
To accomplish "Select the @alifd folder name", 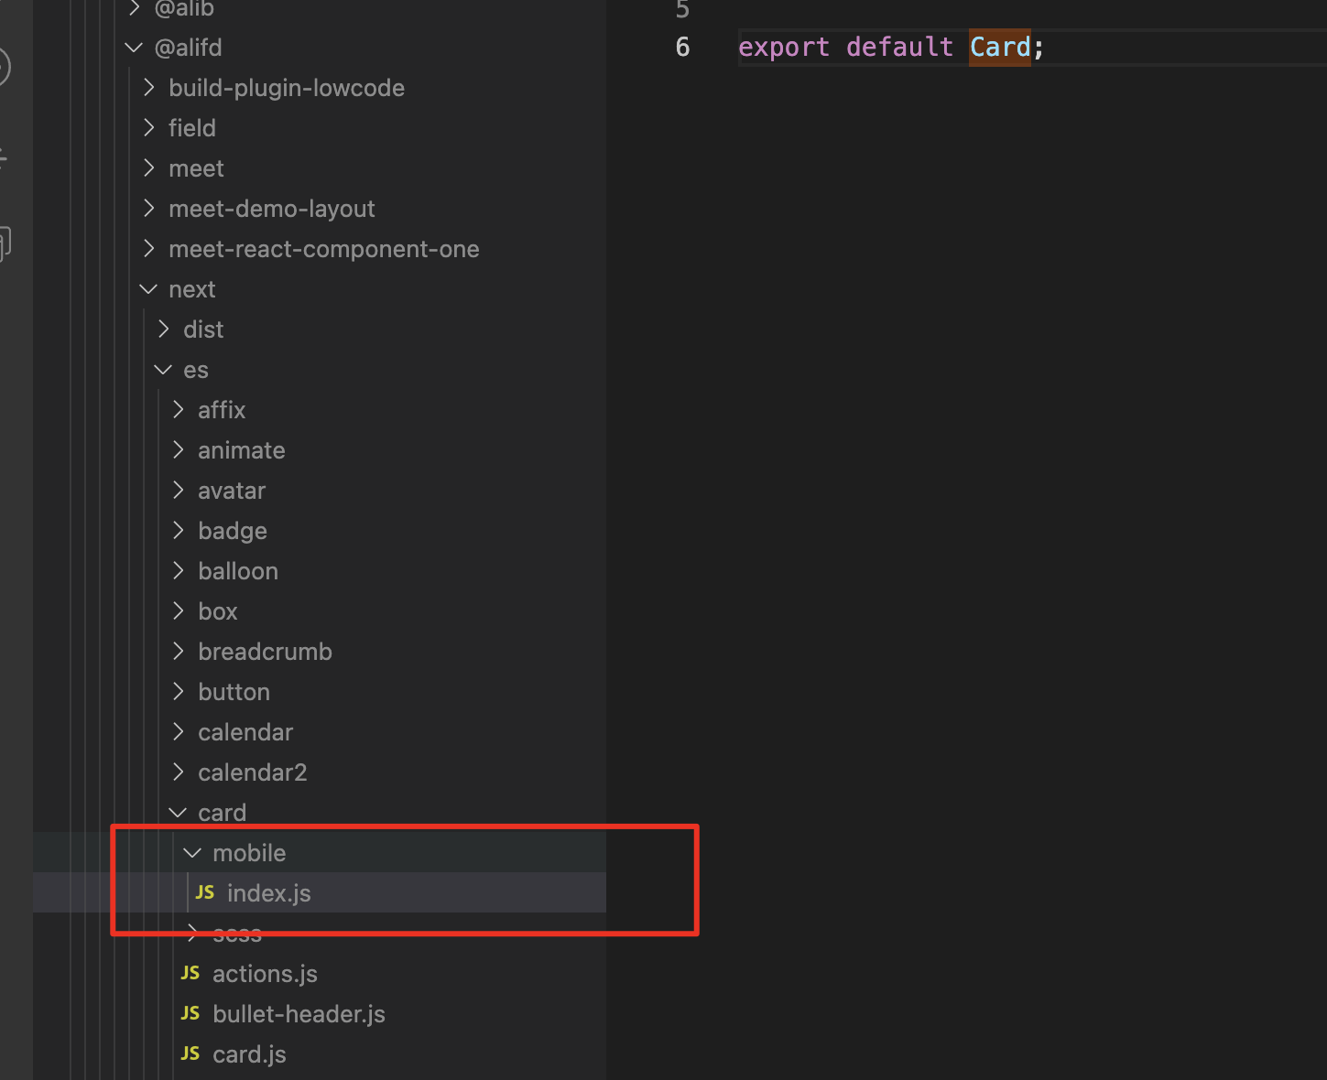I will tap(188, 48).
